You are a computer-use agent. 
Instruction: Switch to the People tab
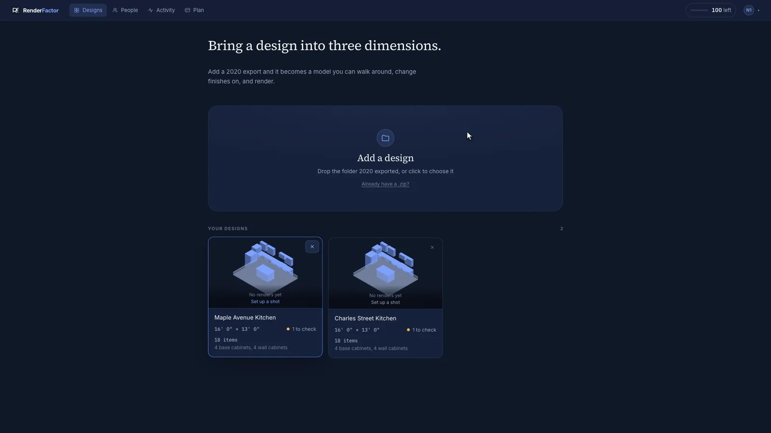(125, 10)
